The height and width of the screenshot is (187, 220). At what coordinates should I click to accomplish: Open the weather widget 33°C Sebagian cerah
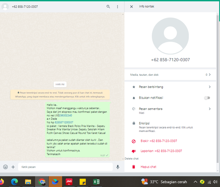pos(164,182)
